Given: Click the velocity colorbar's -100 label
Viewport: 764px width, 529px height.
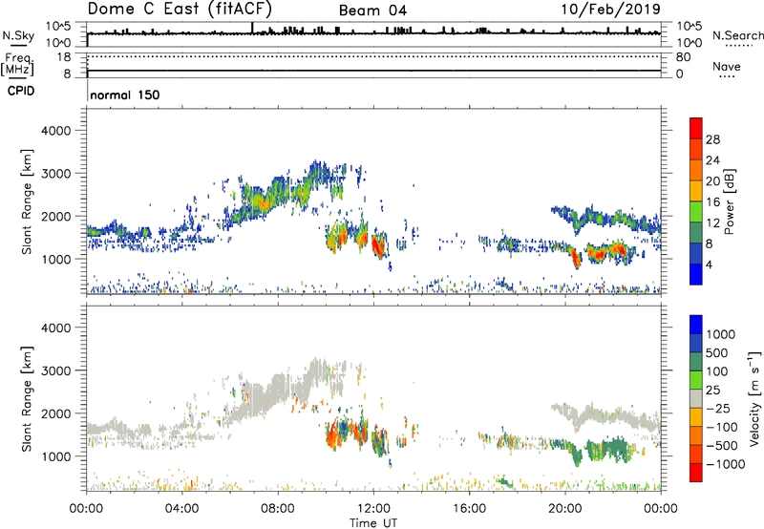Looking at the screenshot, I should pos(722,427).
